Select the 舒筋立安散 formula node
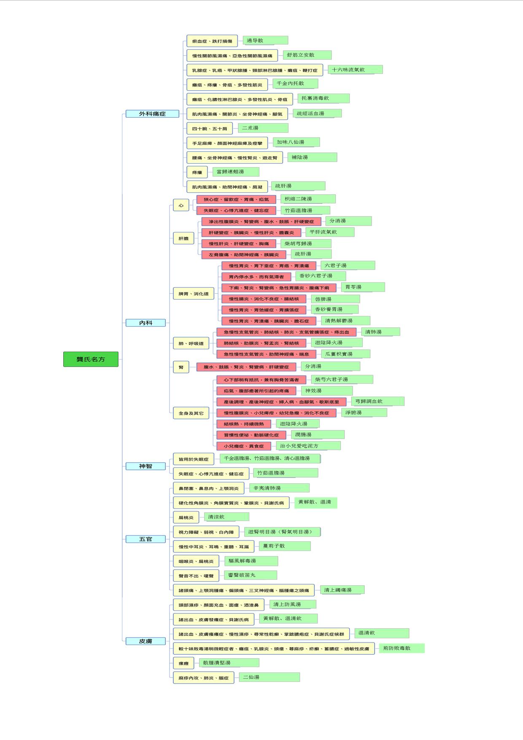This screenshot has height=740, width=523. pos(307,55)
